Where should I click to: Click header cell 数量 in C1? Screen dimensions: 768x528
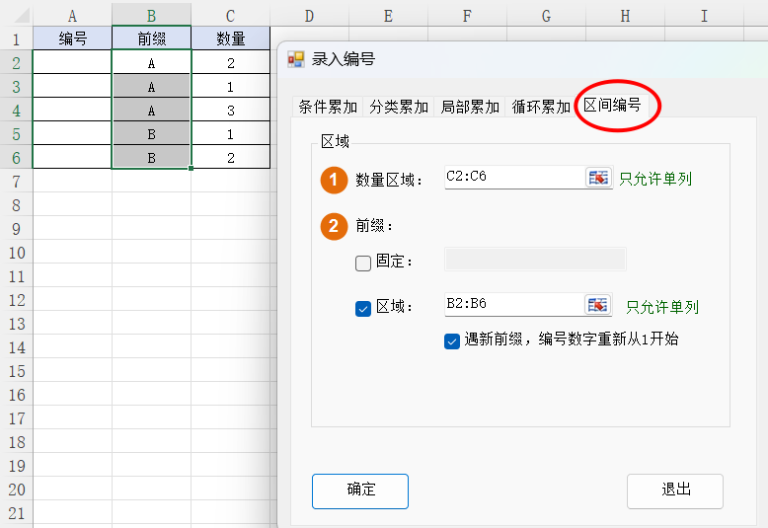[230, 38]
